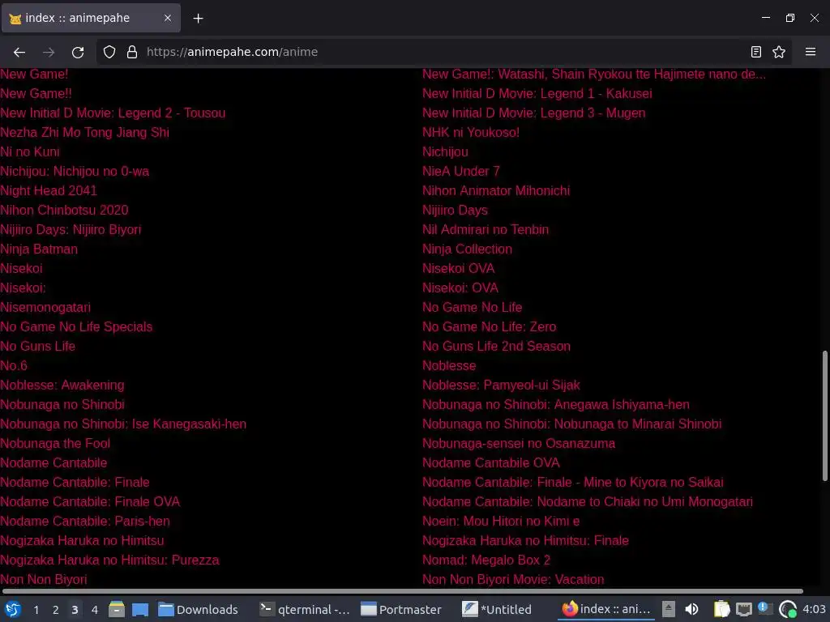830x622 pixels.
Task: Toggle reader view
Action: coord(756,52)
